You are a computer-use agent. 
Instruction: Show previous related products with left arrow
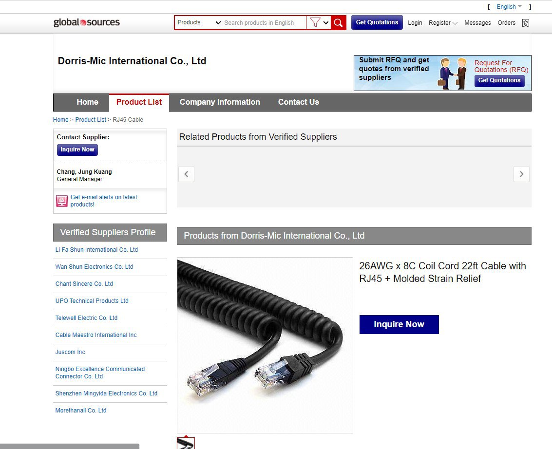coord(186,174)
